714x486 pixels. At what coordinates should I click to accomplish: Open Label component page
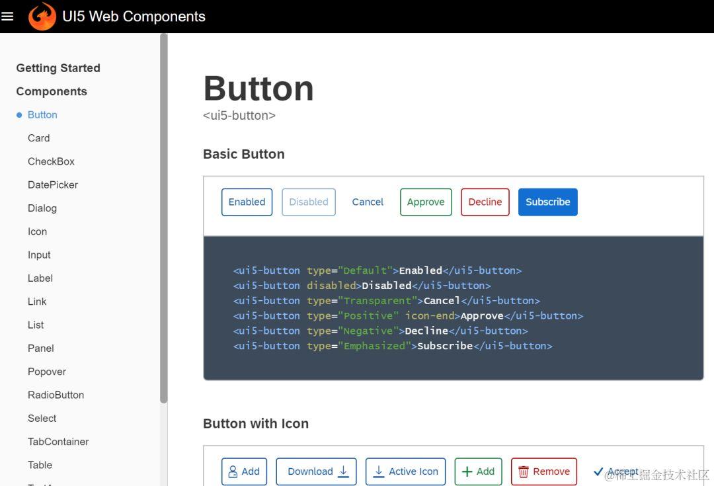pos(40,278)
